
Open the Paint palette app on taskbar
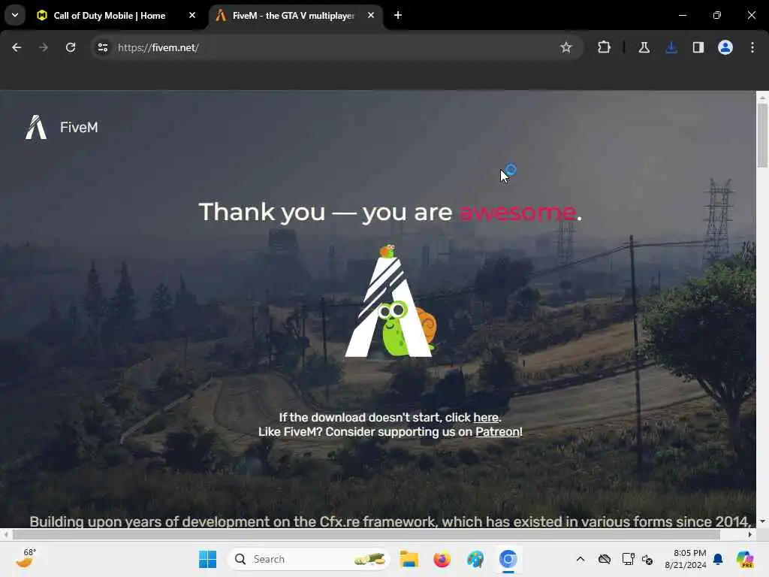tap(475, 559)
